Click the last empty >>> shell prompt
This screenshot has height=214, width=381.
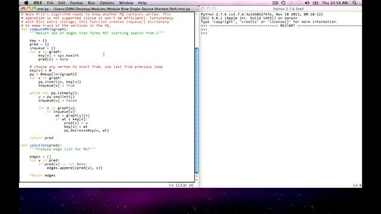(204, 33)
